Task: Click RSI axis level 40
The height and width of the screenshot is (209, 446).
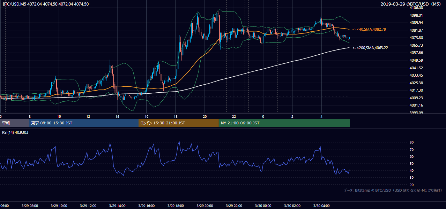Action: point(411,170)
